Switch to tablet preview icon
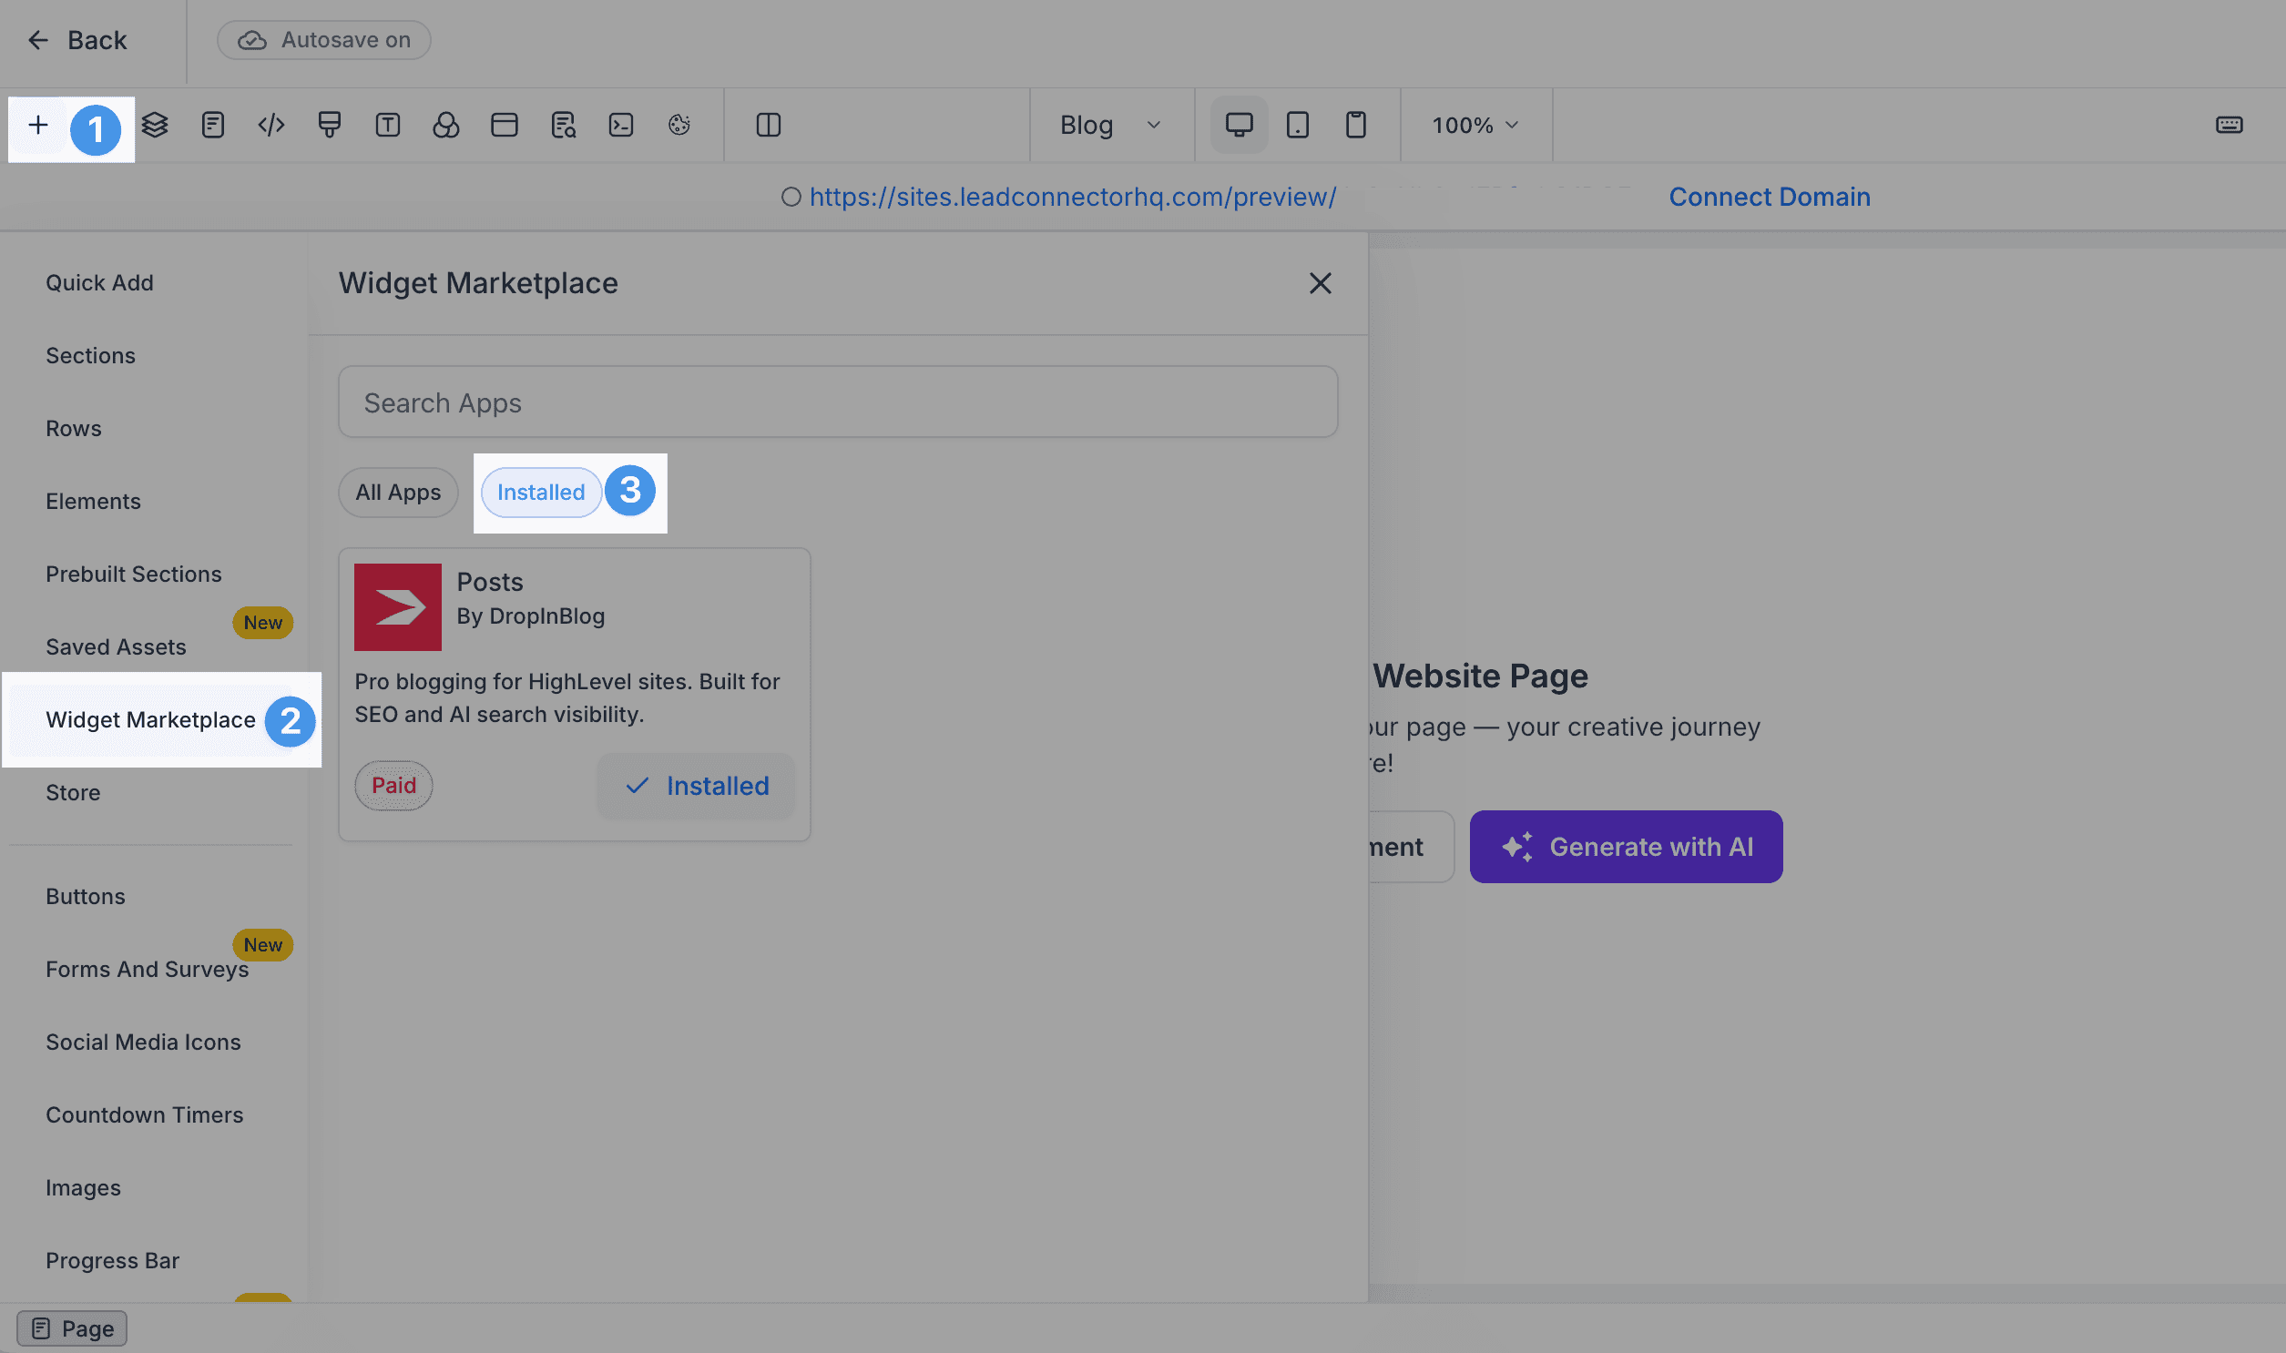The width and height of the screenshot is (2286, 1353). click(x=1298, y=125)
